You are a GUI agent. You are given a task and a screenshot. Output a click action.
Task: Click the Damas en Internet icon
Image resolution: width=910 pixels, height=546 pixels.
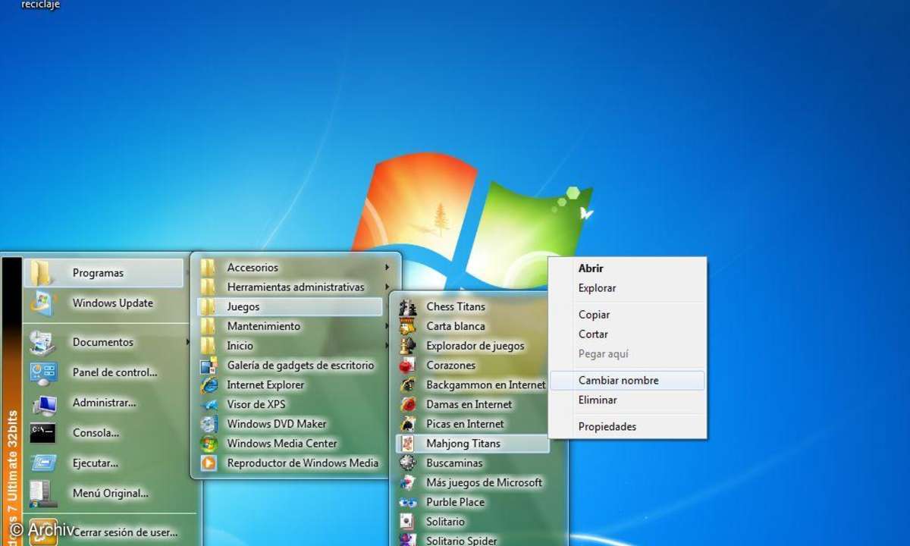[x=408, y=405]
